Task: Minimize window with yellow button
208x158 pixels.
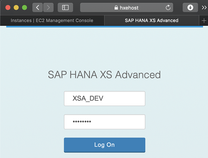Action: tap(16, 7)
